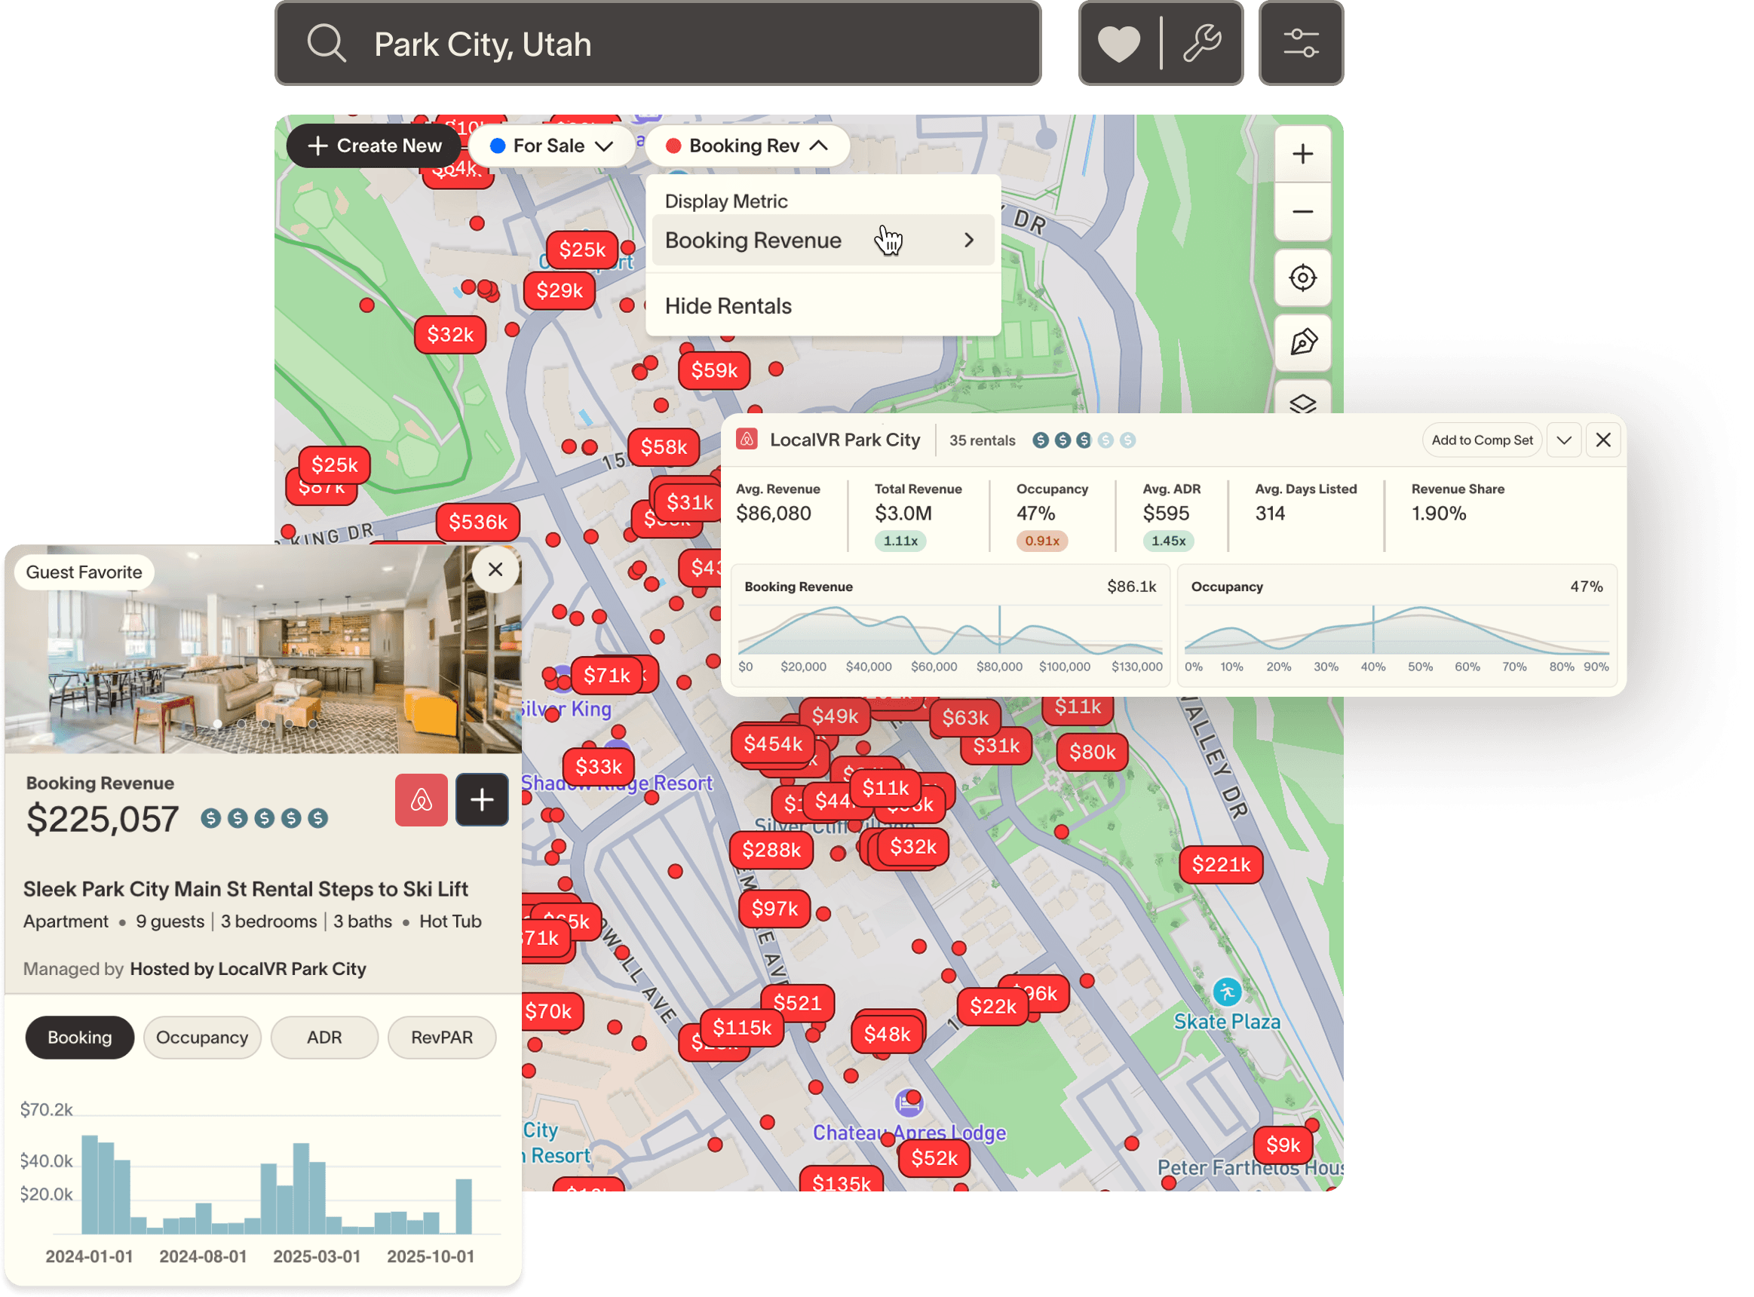Zoom out on the map

pos(1302,212)
